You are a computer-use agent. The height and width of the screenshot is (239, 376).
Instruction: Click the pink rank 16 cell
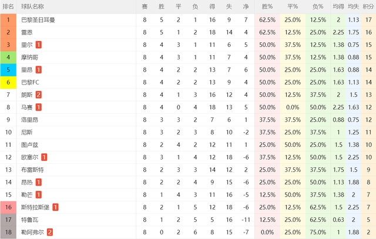coord(8,207)
